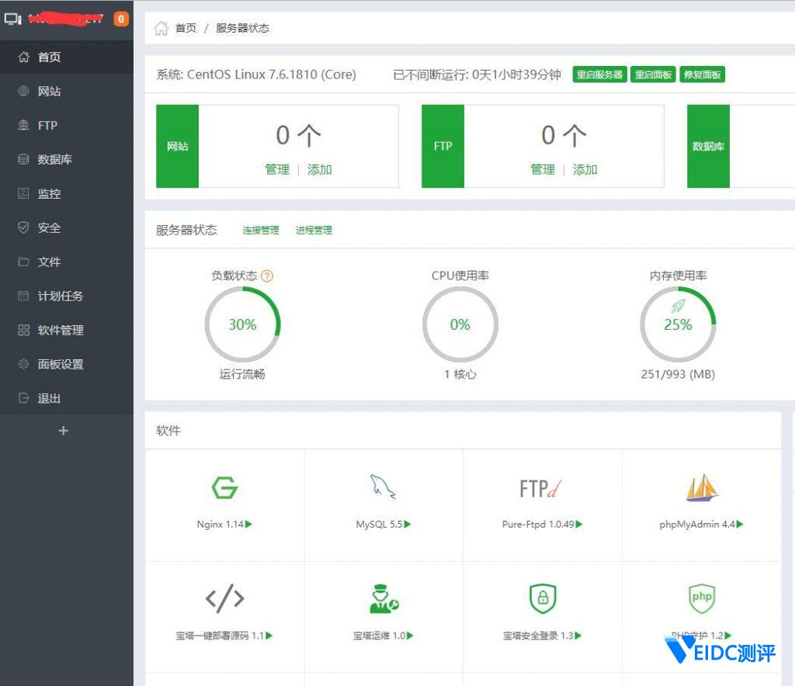Open 网站 in the sidebar menu

[49, 92]
